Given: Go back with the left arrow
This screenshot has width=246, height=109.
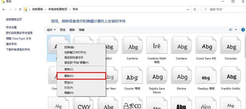Looking at the screenshot, I should tap(4, 10).
